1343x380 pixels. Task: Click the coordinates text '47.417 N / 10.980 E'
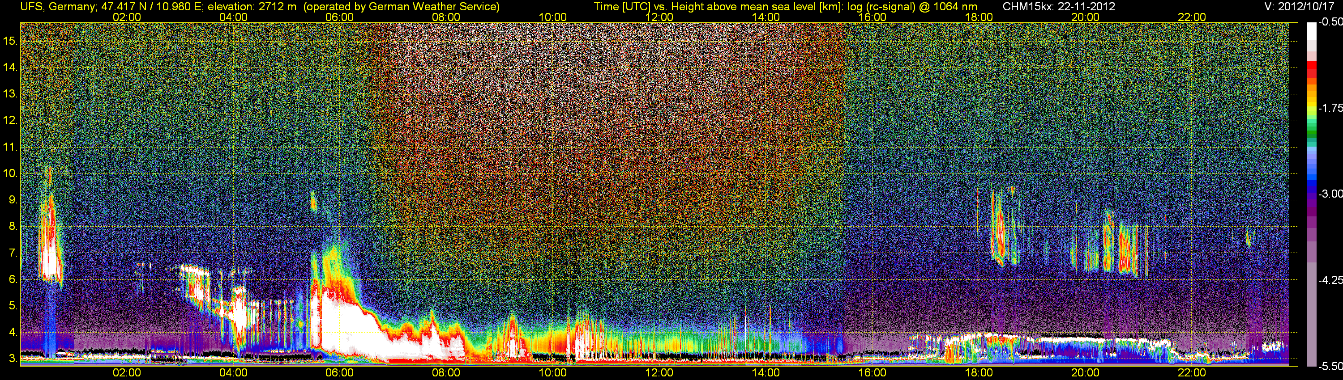coord(151,7)
